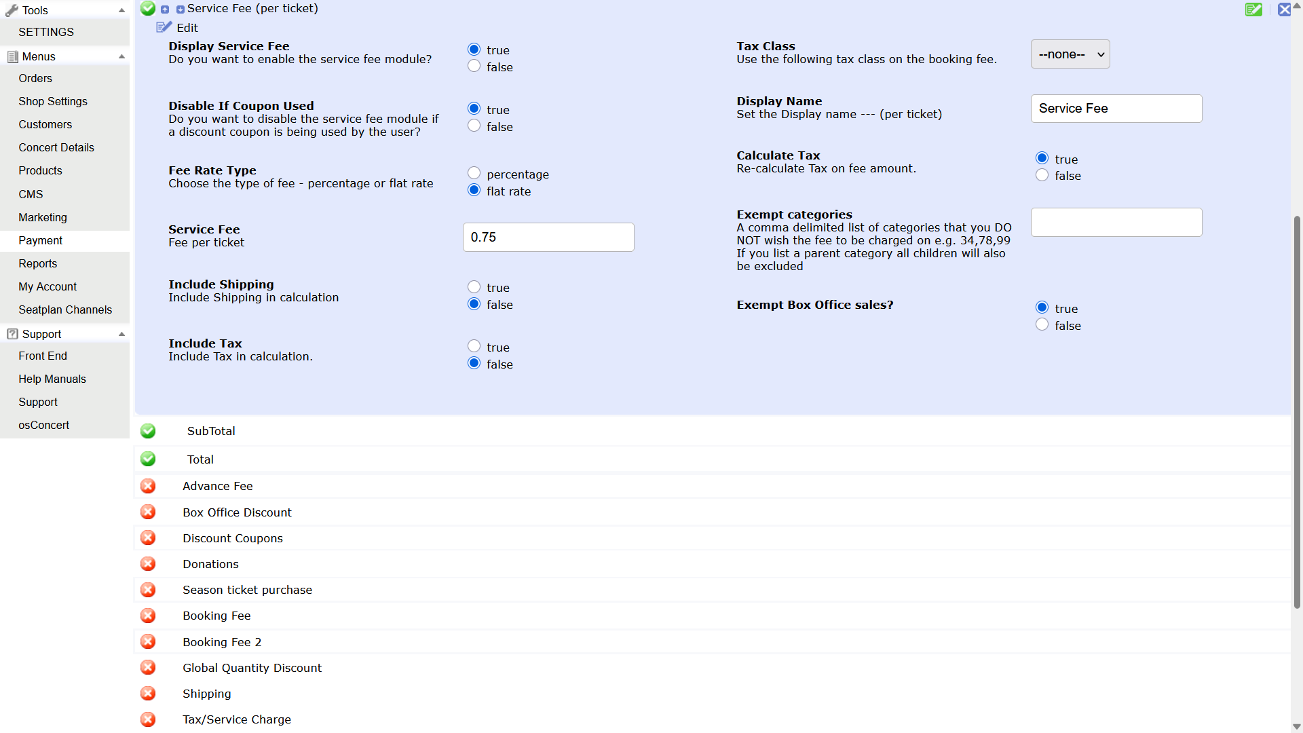Click red X icon next to Global Quantity Discount
The height and width of the screenshot is (733, 1303).
point(148,668)
